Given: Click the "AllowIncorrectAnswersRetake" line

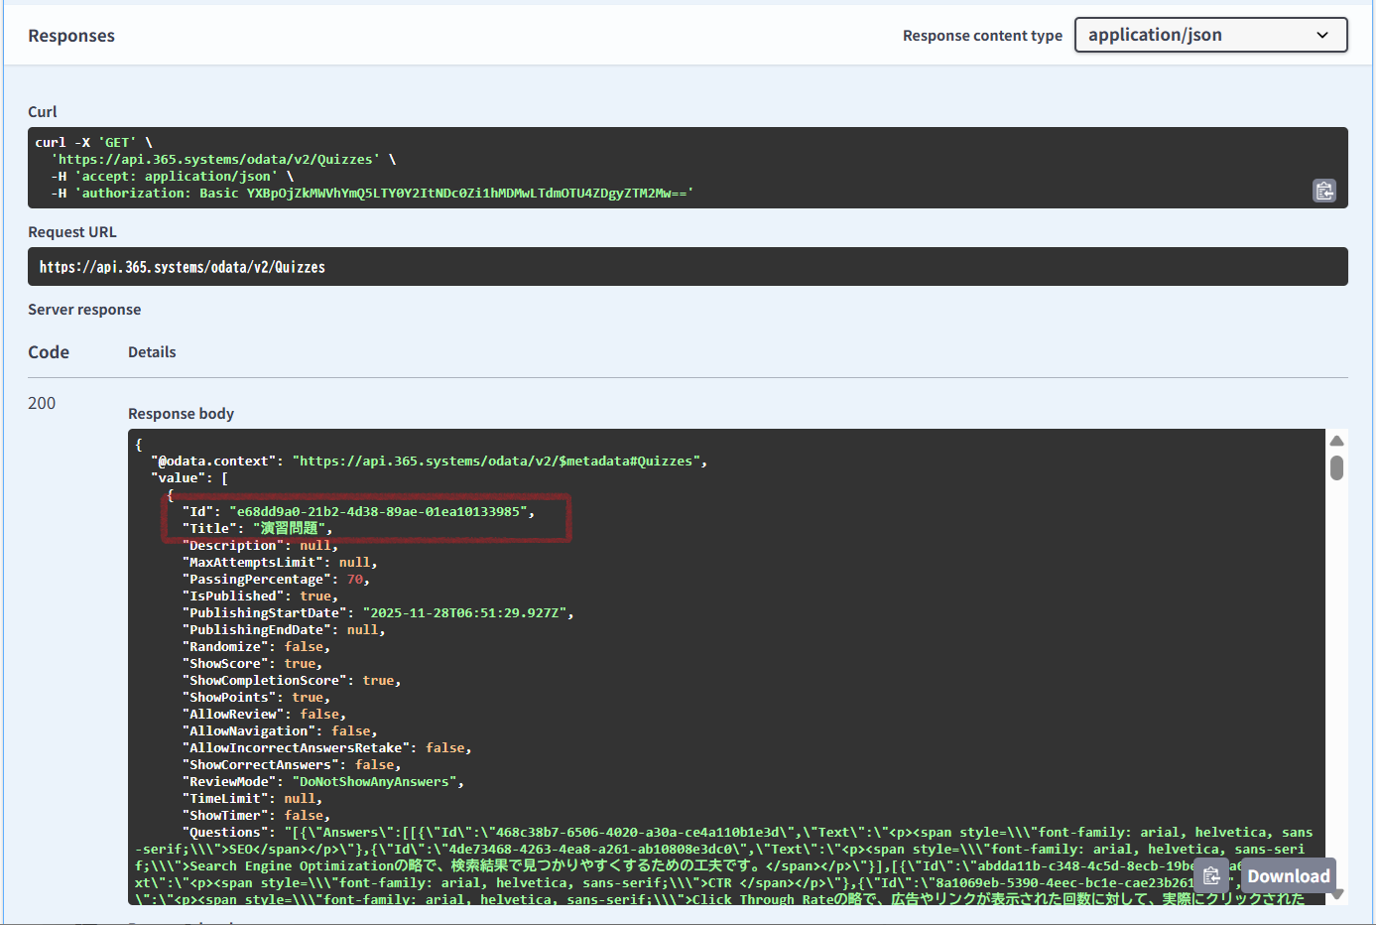Looking at the screenshot, I should tap(326, 748).
